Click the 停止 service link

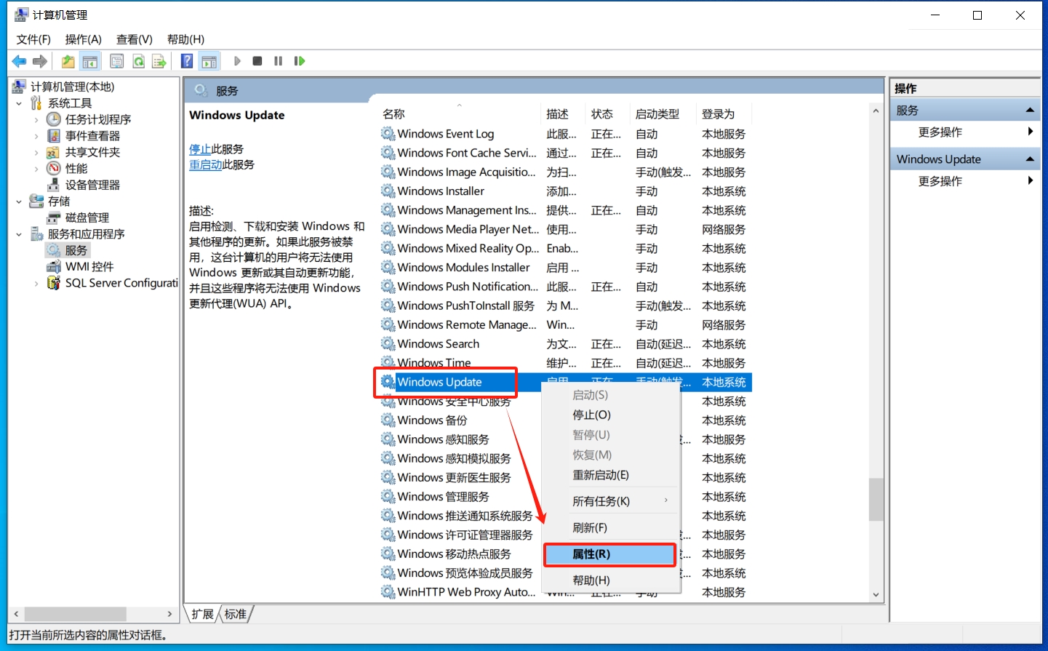point(200,149)
